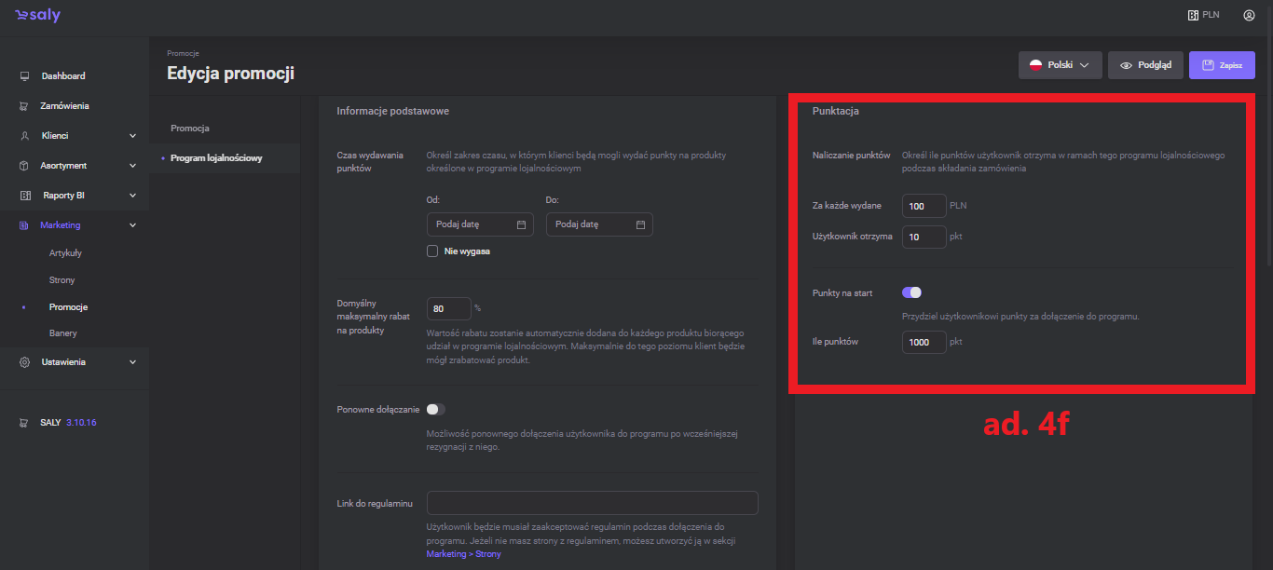This screenshot has width=1273, height=570.
Task: Click the Dashboard monitor icon in sidebar
Action: (x=24, y=76)
